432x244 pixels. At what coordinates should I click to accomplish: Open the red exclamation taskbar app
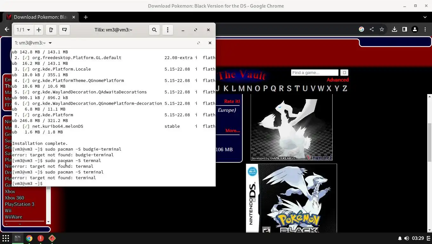[x=40, y=238]
